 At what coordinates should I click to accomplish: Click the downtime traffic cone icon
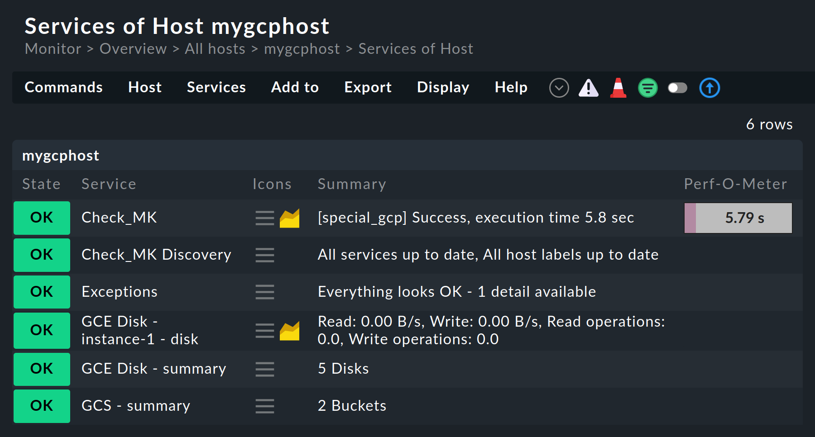pos(618,88)
